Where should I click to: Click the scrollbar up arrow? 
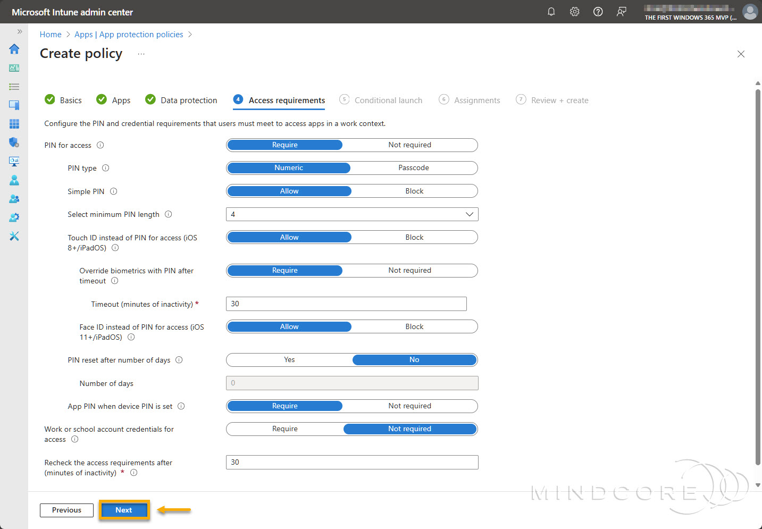coord(758,83)
